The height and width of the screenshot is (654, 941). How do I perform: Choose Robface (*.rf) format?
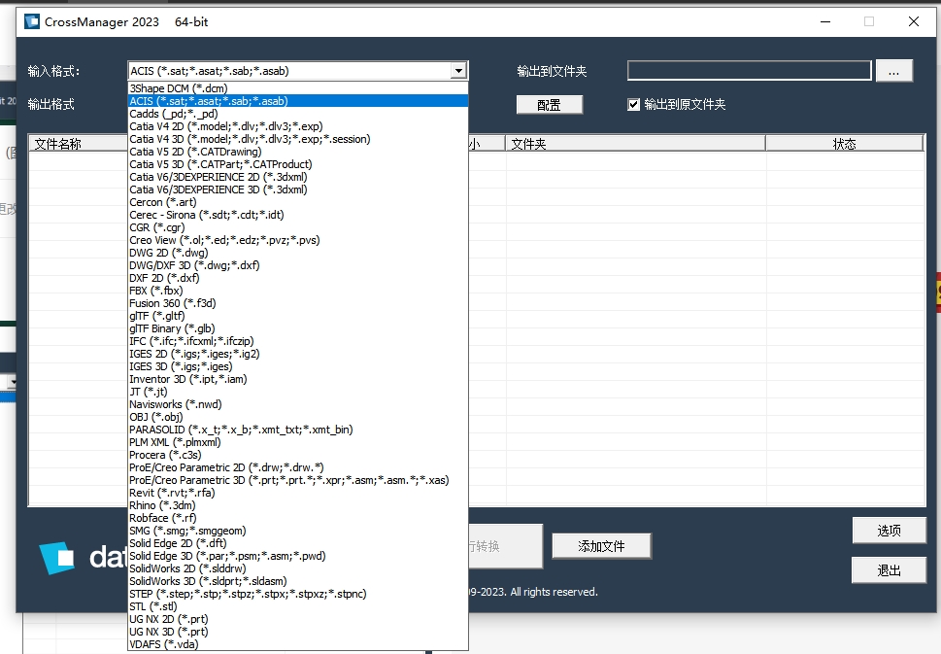click(298, 517)
